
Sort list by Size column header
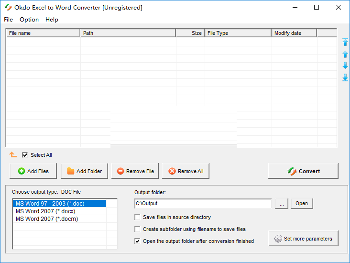pyautogui.click(x=190, y=33)
